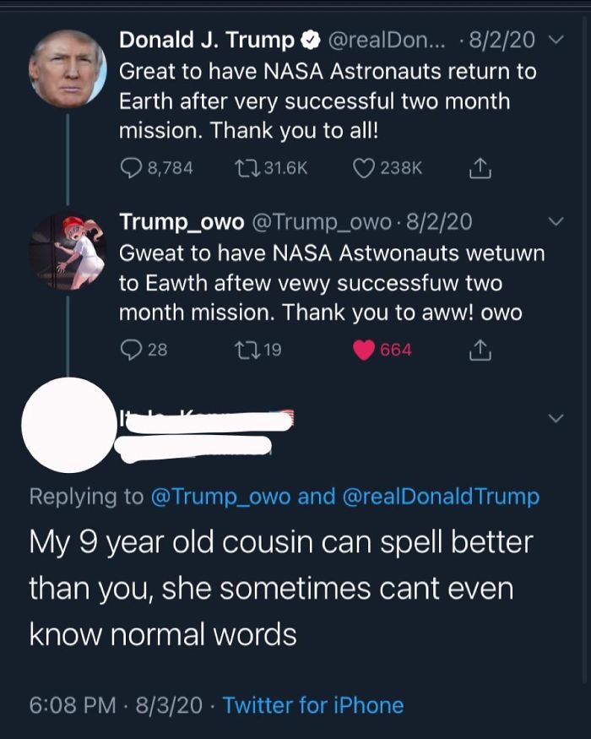Click the verified badge next to Donald J. Trump
591x739 pixels.
(312, 38)
